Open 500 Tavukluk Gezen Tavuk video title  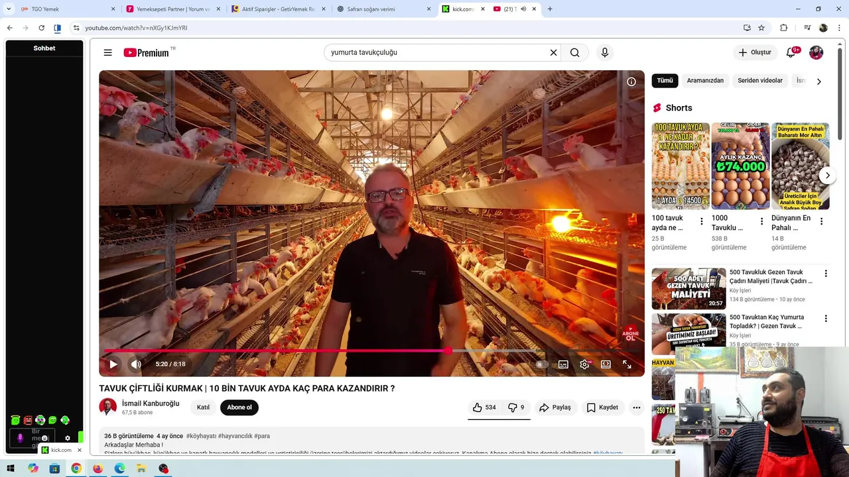click(x=771, y=276)
